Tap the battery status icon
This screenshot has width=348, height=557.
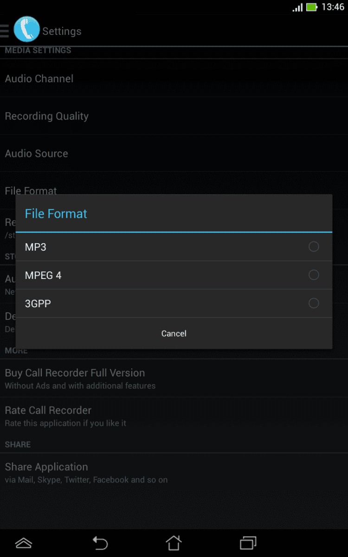(311, 7)
